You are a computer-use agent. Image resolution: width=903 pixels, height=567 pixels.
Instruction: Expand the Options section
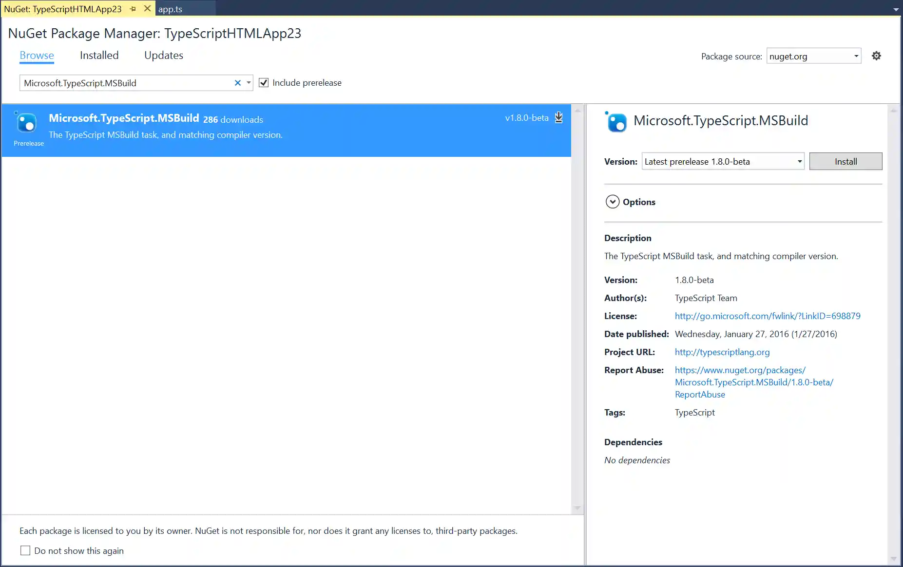pos(613,201)
